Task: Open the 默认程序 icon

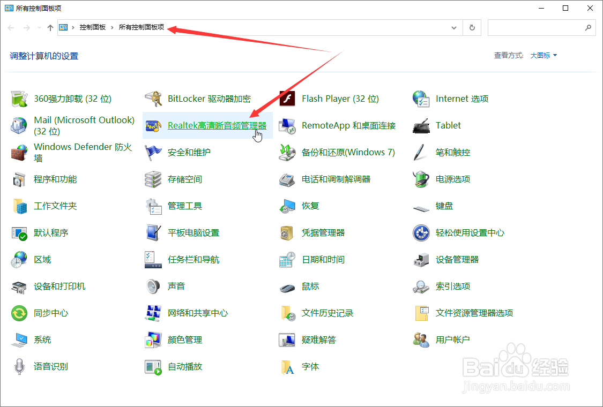Action: pos(19,233)
